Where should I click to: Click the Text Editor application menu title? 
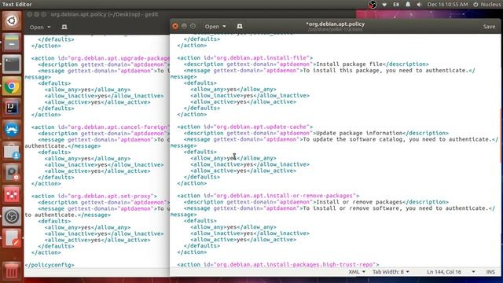point(17,5)
